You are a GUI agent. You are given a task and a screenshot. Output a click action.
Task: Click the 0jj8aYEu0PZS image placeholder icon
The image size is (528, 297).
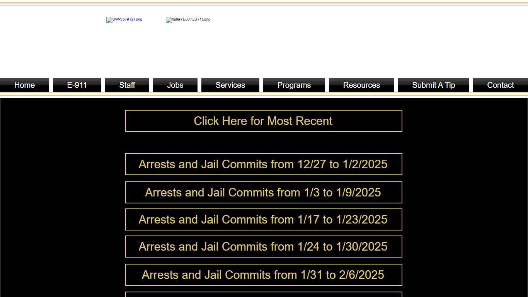(x=168, y=20)
